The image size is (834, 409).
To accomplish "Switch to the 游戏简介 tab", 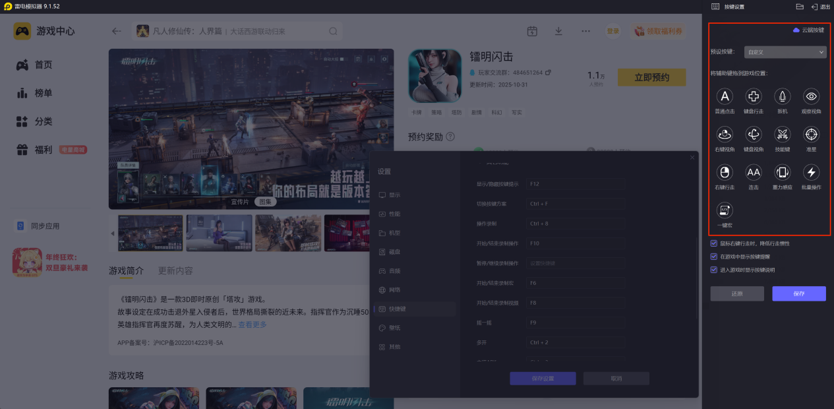I will click(126, 270).
